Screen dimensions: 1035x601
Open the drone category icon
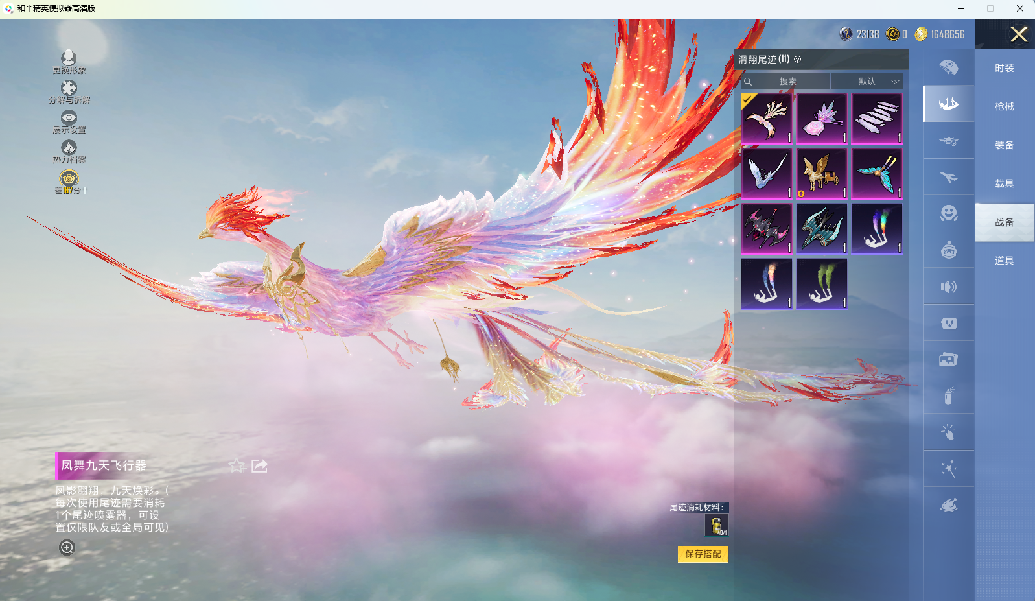[x=949, y=141]
